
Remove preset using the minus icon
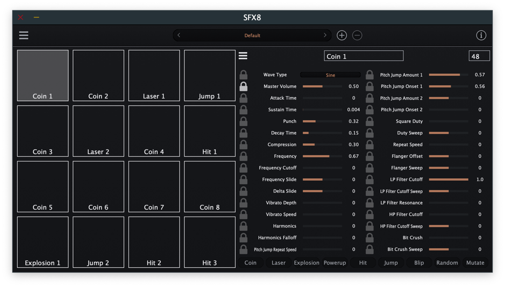pyautogui.click(x=357, y=35)
